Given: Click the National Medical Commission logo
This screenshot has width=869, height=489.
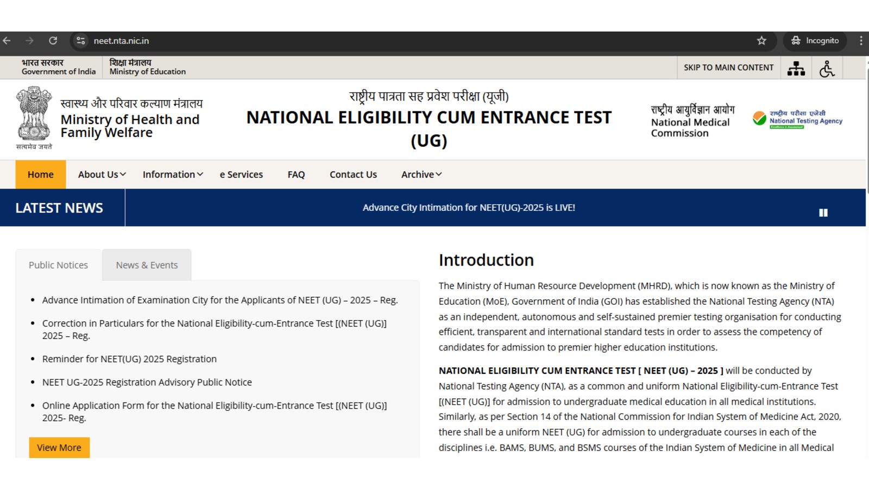Looking at the screenshot, I should click(690, 118).
